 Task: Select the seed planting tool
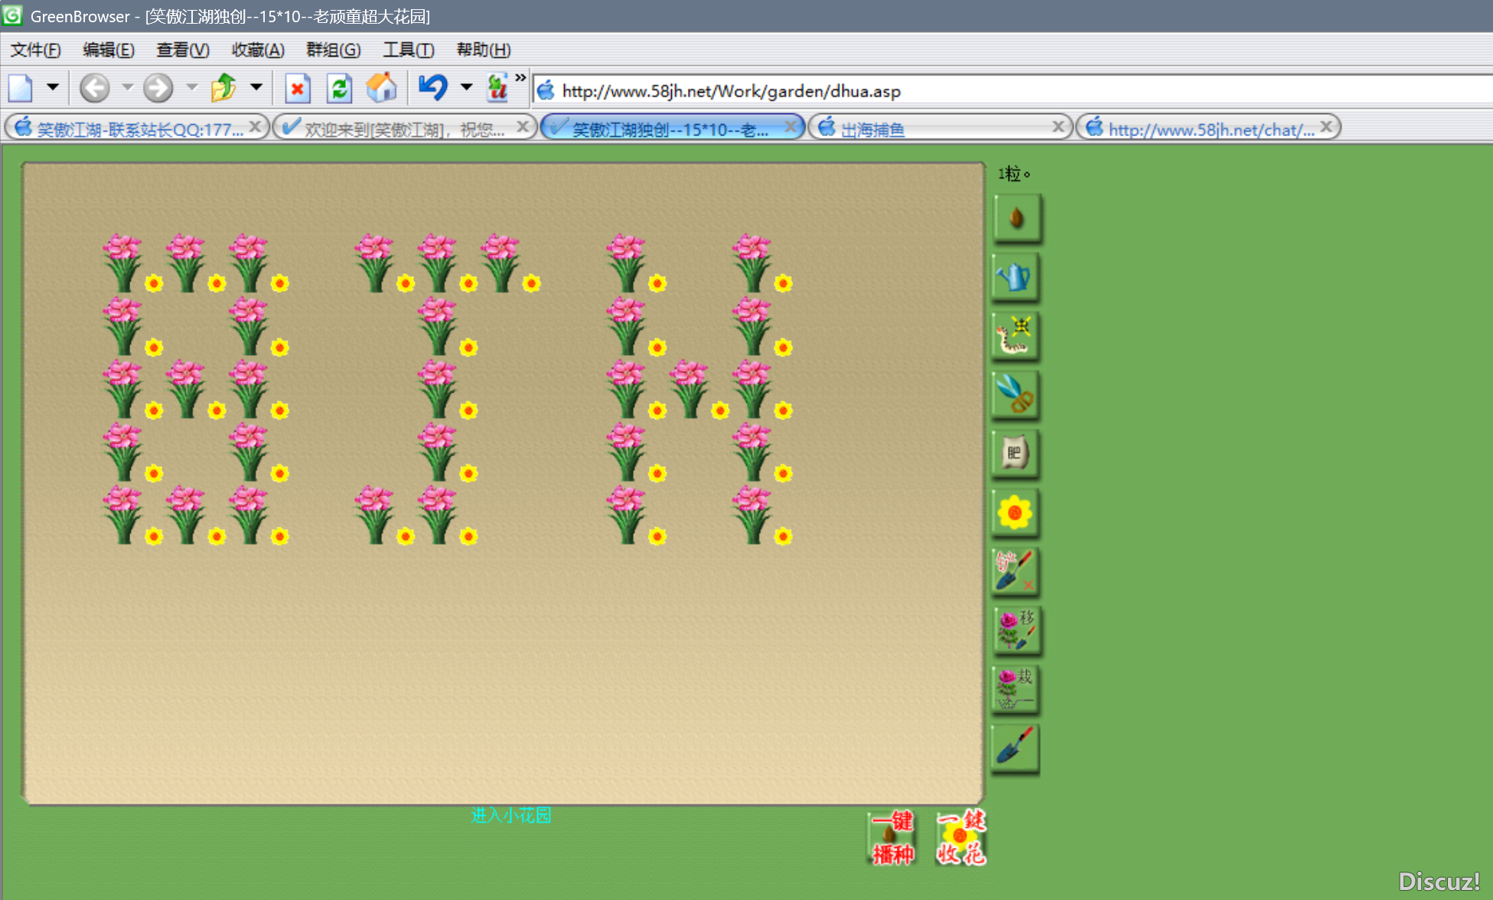point(1015,218)
